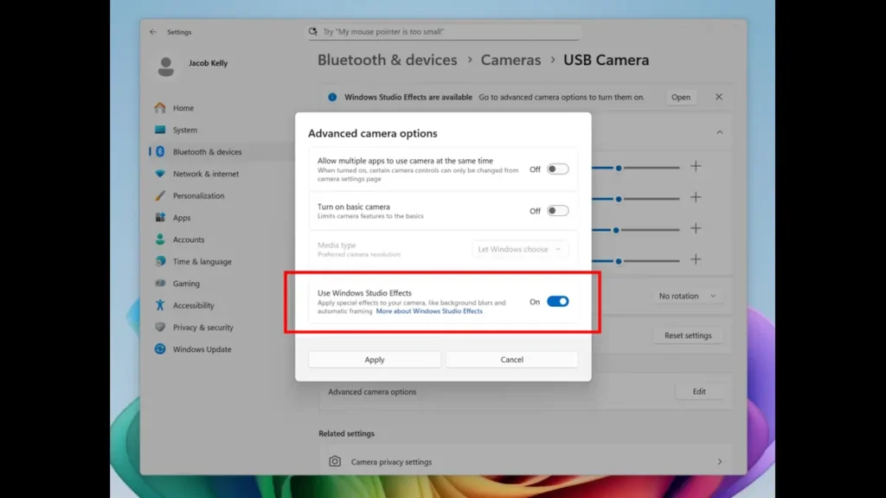
Task: Click the search magnifier icon
Action: pyautogui.click(x=313, y=32)
